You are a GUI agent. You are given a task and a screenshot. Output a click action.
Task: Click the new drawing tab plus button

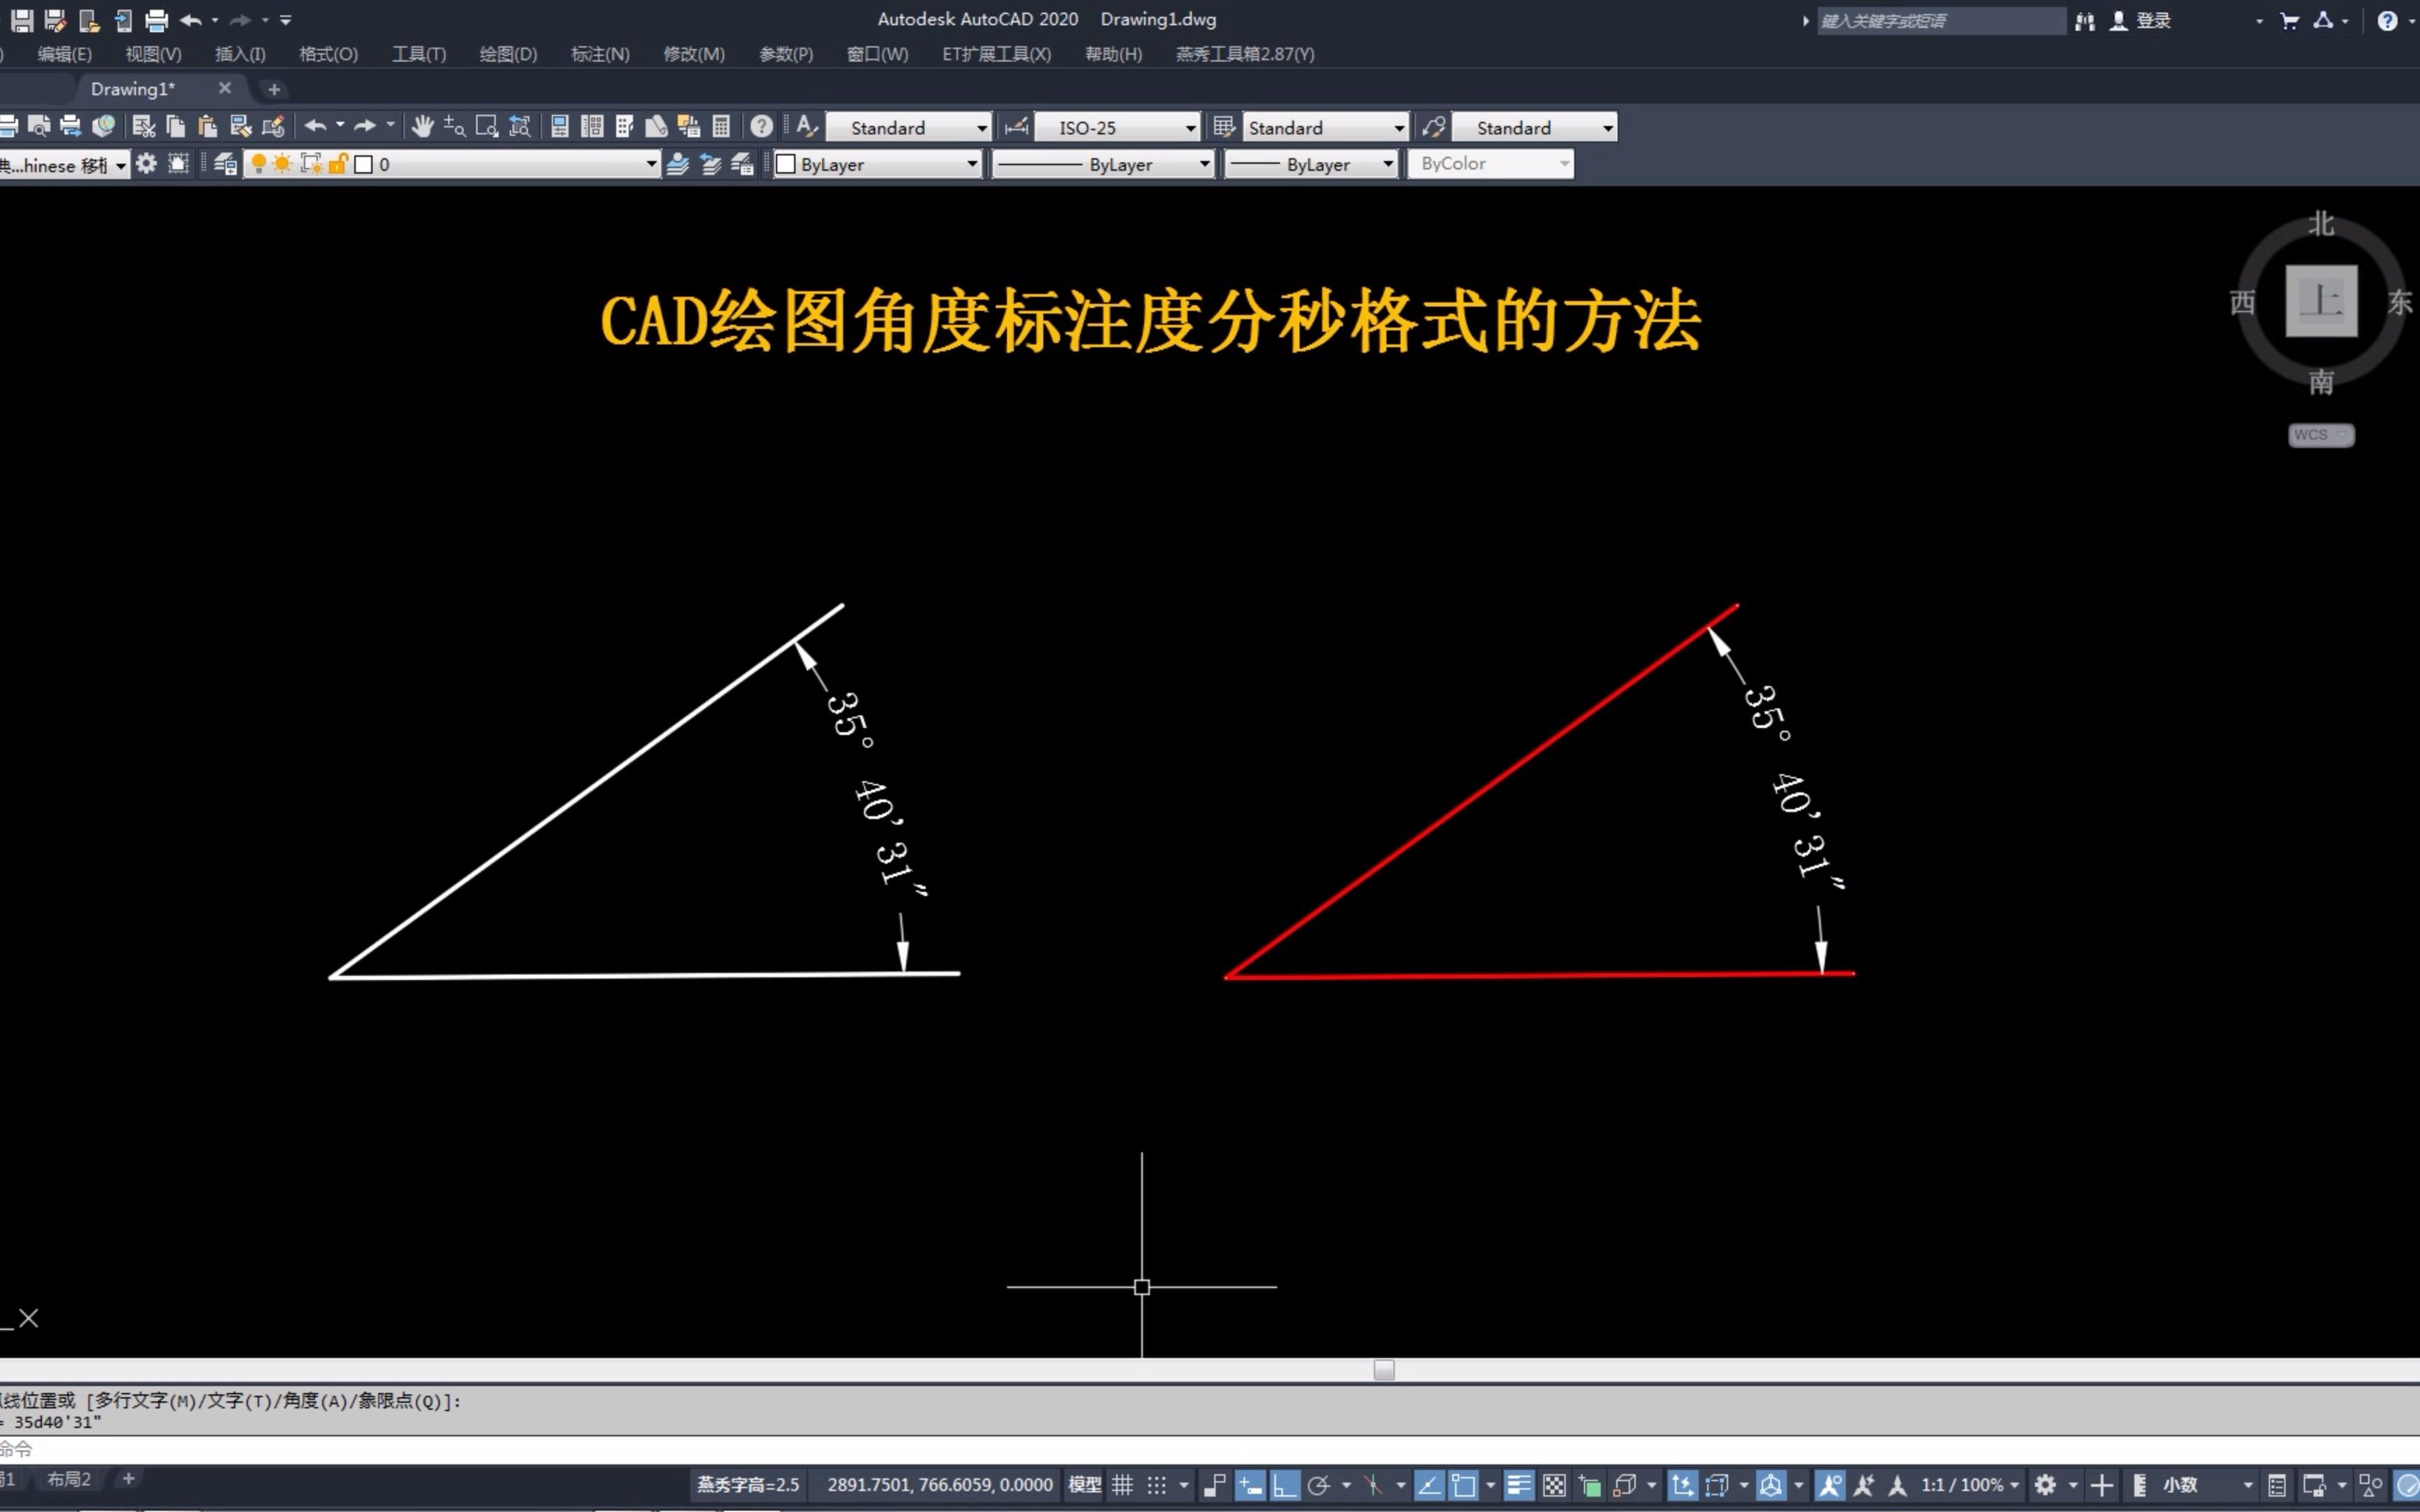[x=274, y=89]
